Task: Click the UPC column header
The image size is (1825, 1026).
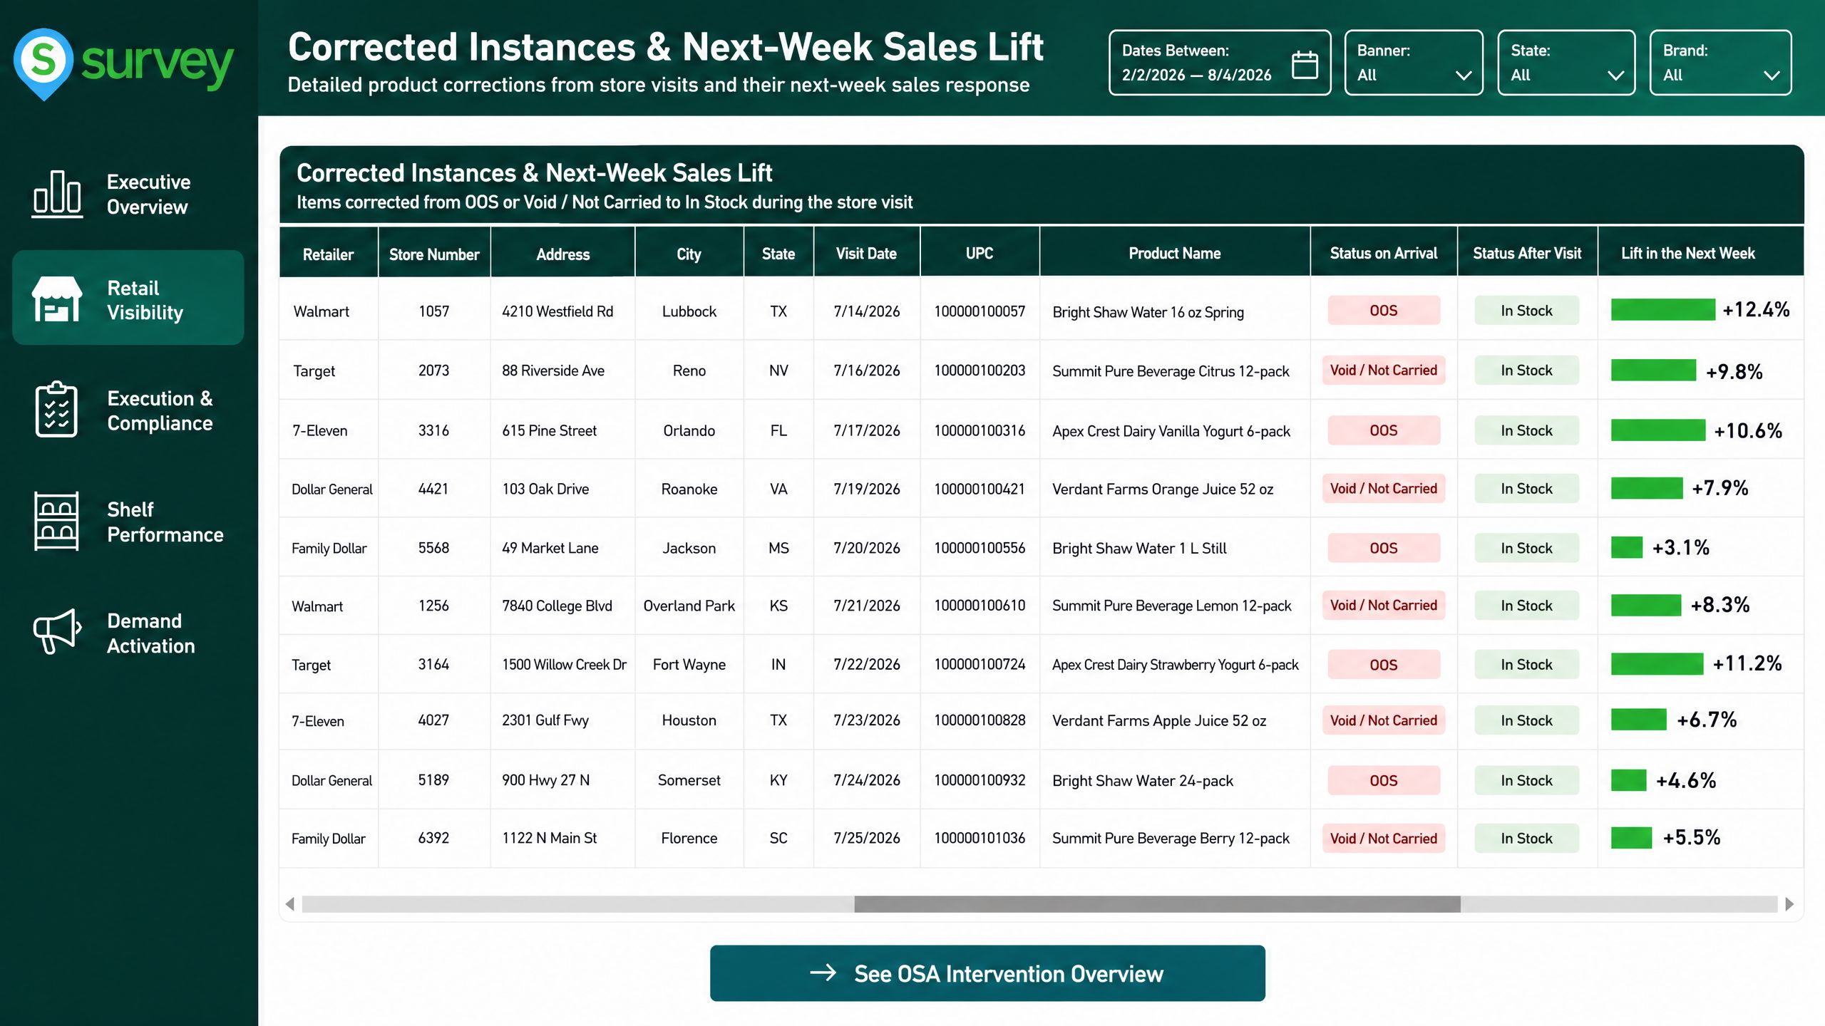Action: point(979,253)
